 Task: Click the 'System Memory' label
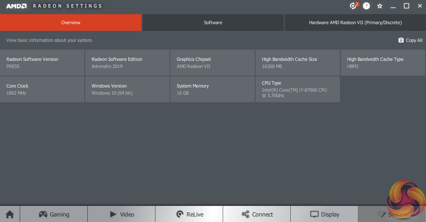click(193, 86)
